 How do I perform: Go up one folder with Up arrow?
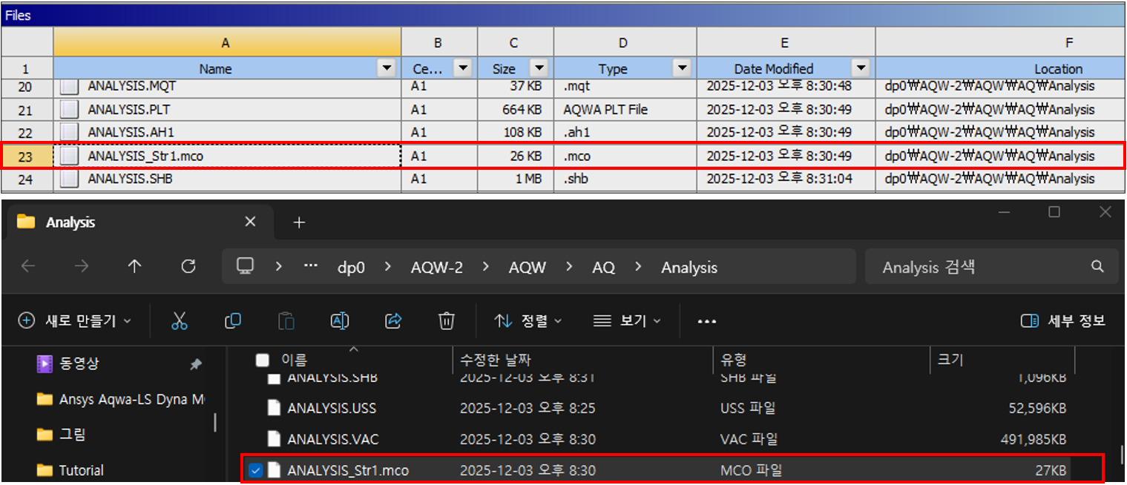tap(134, 267)
